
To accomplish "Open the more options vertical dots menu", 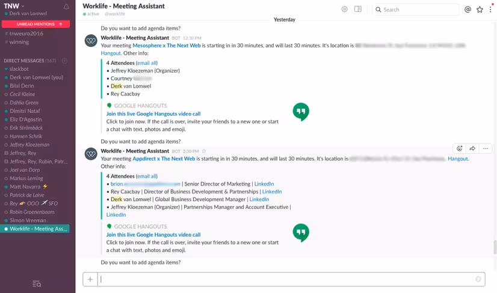I will (490, 10).
